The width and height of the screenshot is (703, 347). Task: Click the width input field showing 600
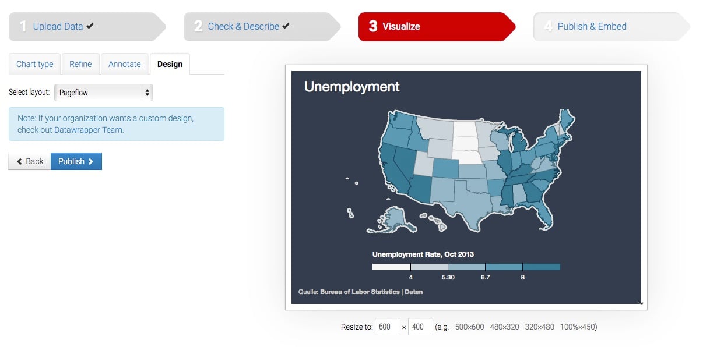[x=387, y=327]
